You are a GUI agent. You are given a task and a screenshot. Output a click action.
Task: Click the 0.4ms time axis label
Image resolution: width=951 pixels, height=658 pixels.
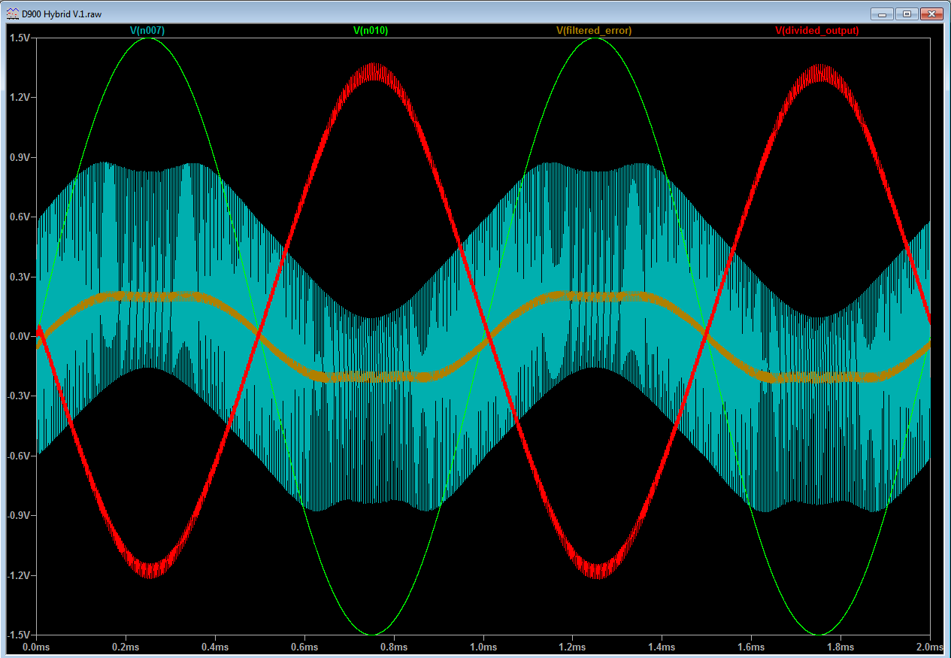point(216,647)
